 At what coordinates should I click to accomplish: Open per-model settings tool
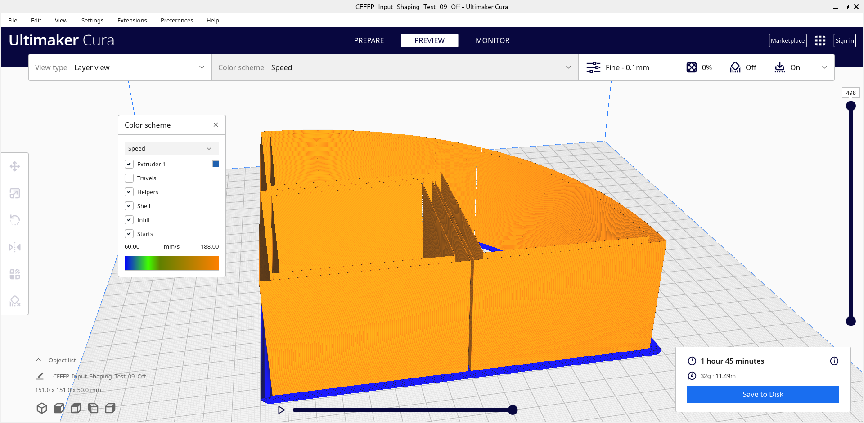(15, 274)
